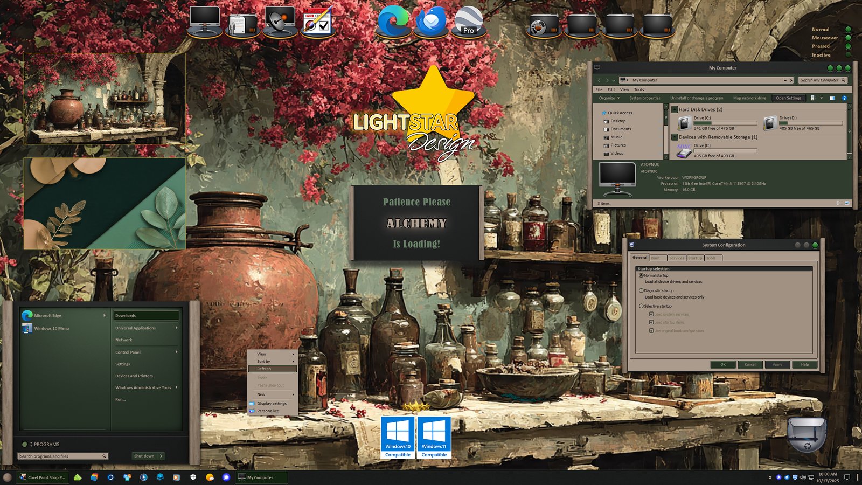Screen dimensions: 862x485
Task: Launch Thunderbird from the top dock
Action: point(431,22)
